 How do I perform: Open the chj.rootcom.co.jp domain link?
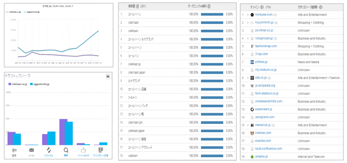(266, 70)
